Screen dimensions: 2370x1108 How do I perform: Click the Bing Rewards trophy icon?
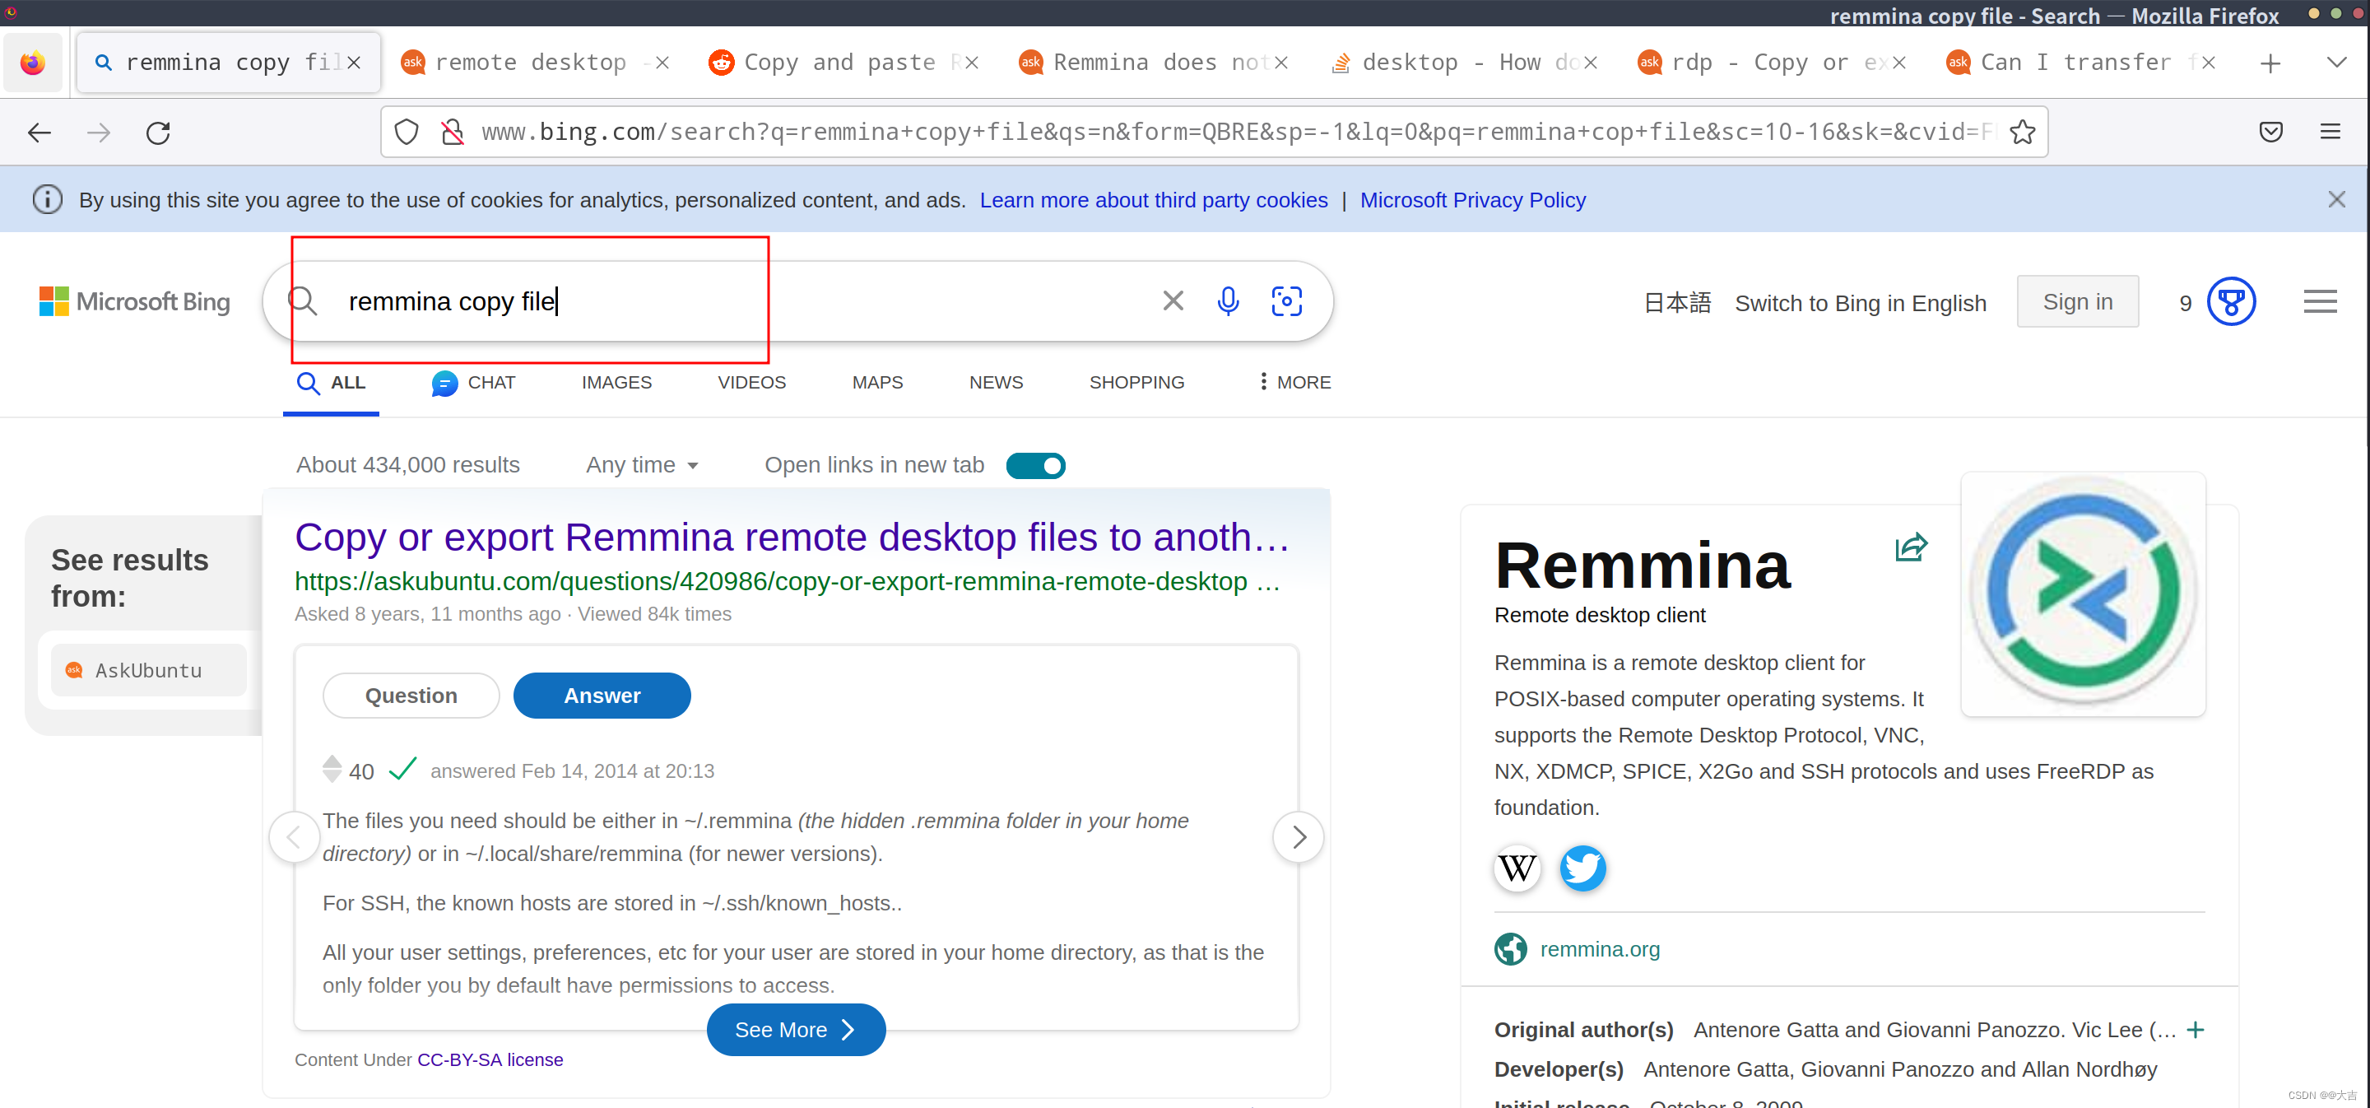click(2231, 302)
